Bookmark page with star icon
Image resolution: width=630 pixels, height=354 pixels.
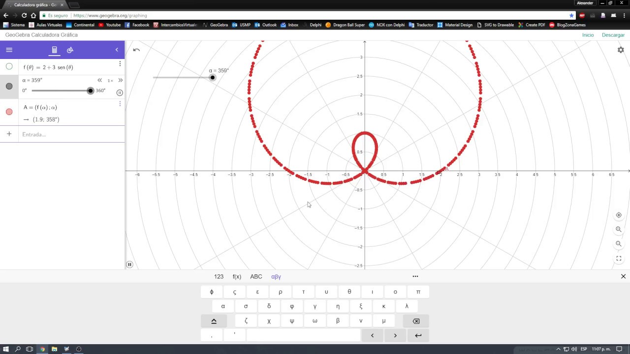click(571, 15)
